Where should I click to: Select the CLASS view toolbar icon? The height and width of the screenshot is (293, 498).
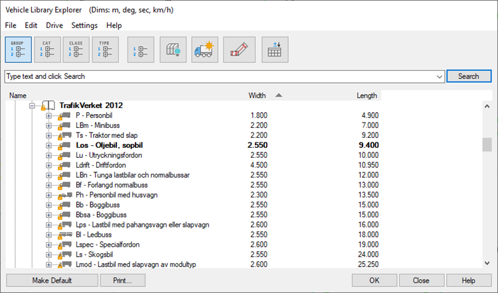click(x=76, y=50)
